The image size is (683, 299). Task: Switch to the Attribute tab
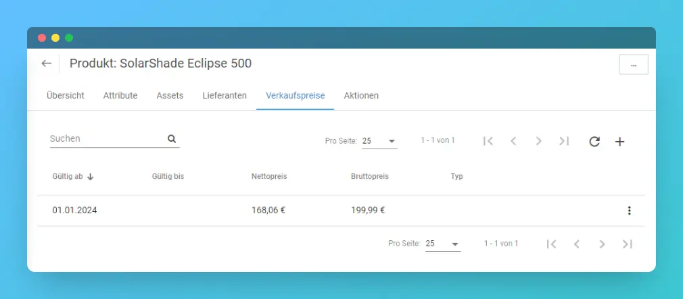pyautogui.click(x=120, y=96)
